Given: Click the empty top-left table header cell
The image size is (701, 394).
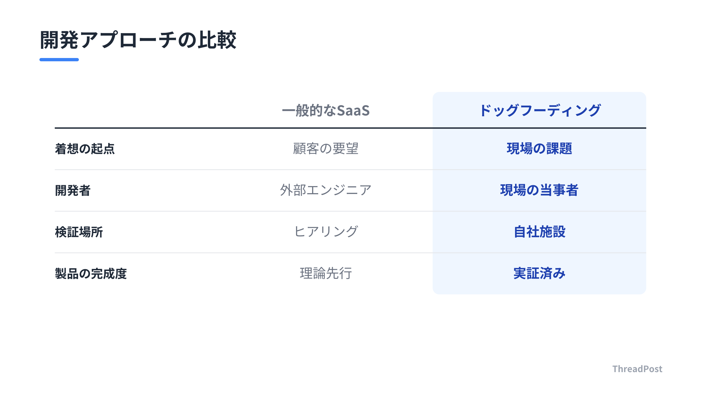Looking at the screenshot, I should [x=137, y=110].
